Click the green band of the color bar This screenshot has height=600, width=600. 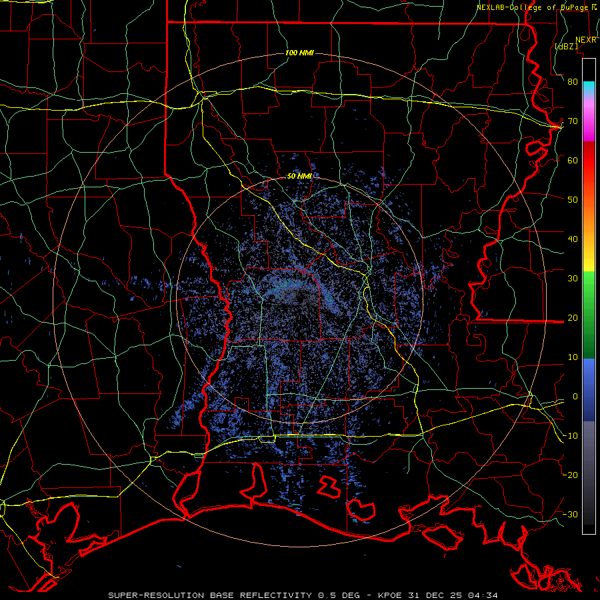(x=589, y=315)
